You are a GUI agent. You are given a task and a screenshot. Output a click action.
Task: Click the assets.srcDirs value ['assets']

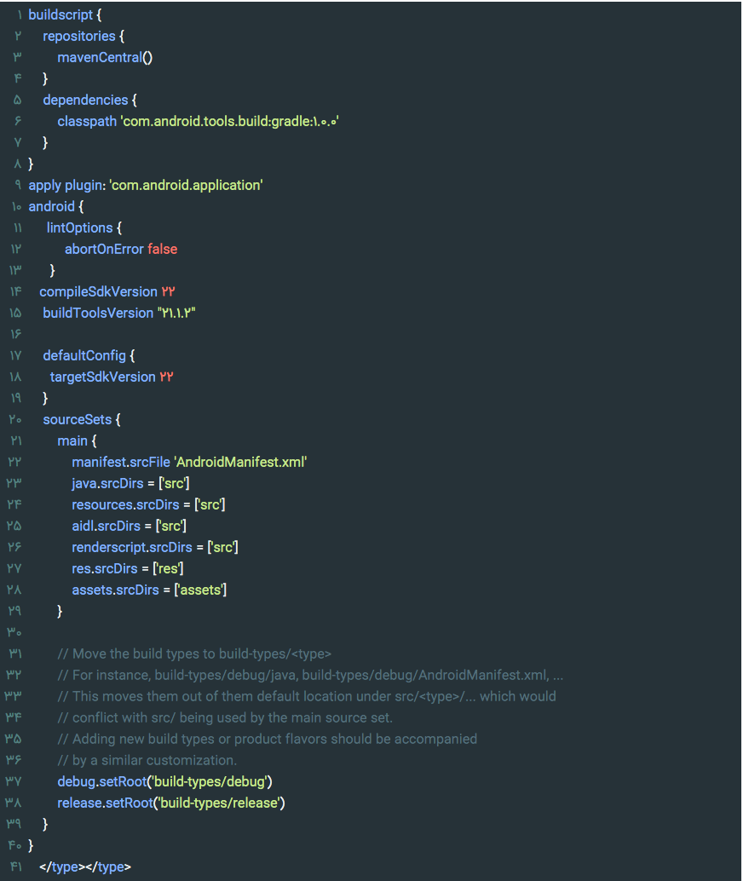coord(200,590)
